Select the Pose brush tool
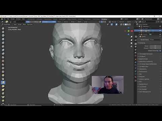The width and height of the screenshot is (162, 121). (x=3, y=97)
